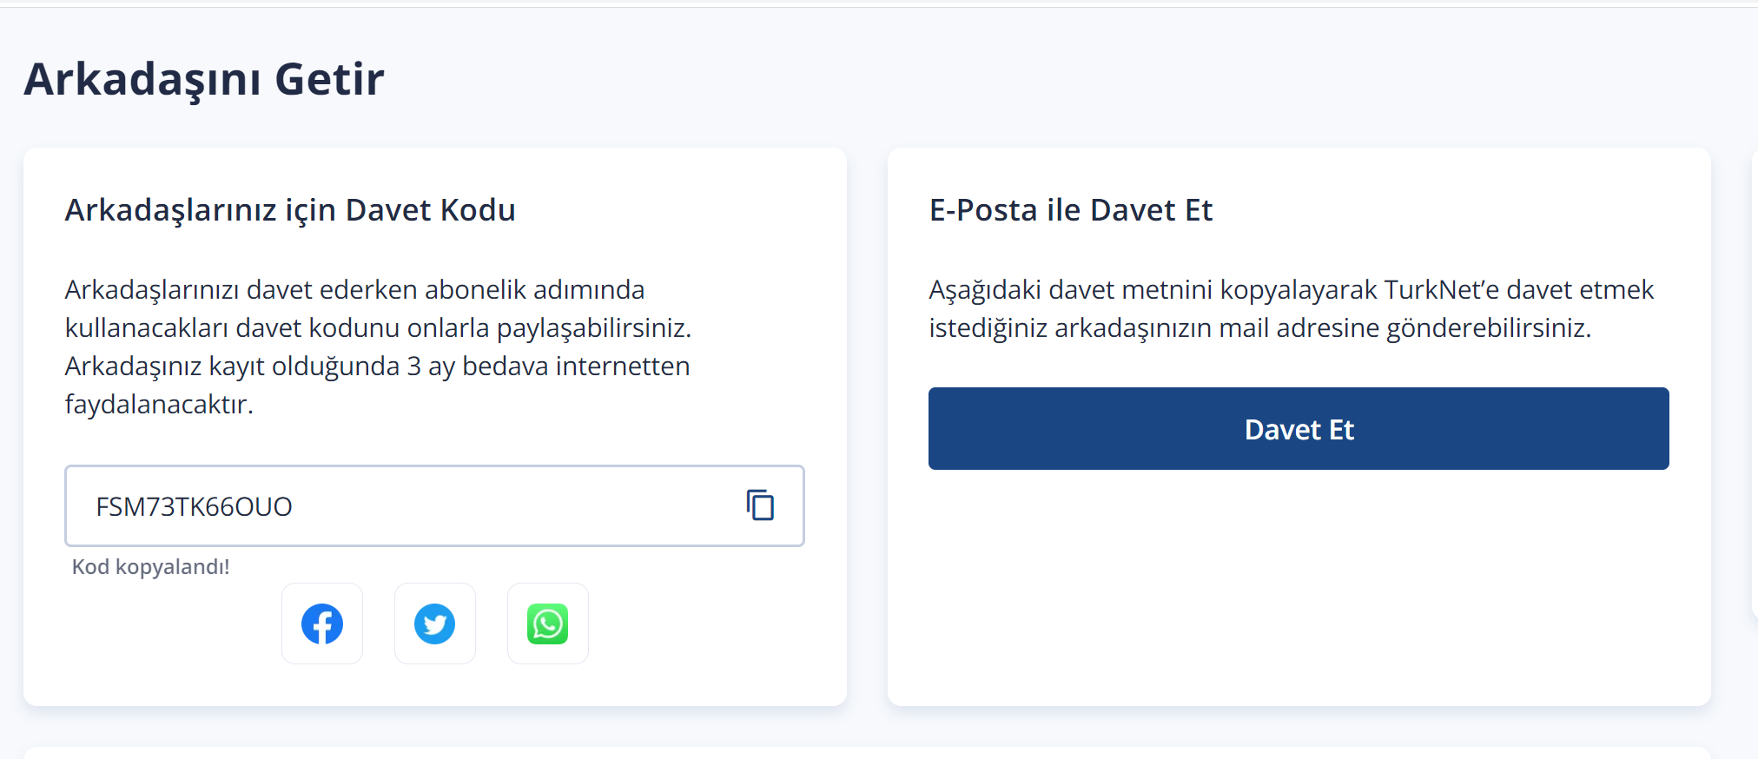The width and height of the screenshot is (1758, 759).
Task: Click inside the invite code field
Action: (434, 505)
